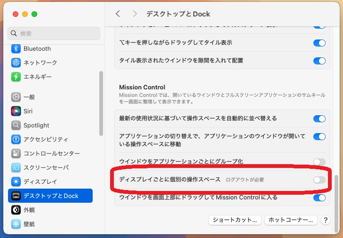Image resolution: width=343 pixels, height=238 pixels.
Task: Click the コントロールセンター icon
Action: (16, 153)
